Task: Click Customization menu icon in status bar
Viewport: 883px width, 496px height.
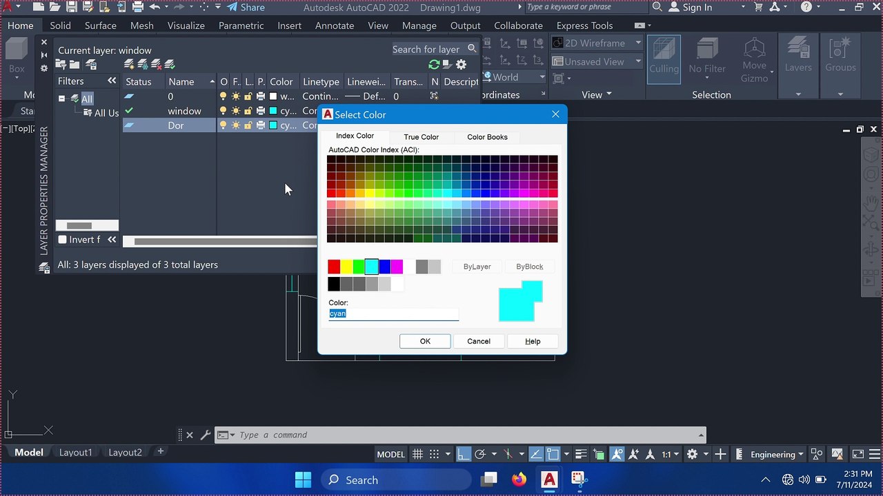Action: pos(875,454)
